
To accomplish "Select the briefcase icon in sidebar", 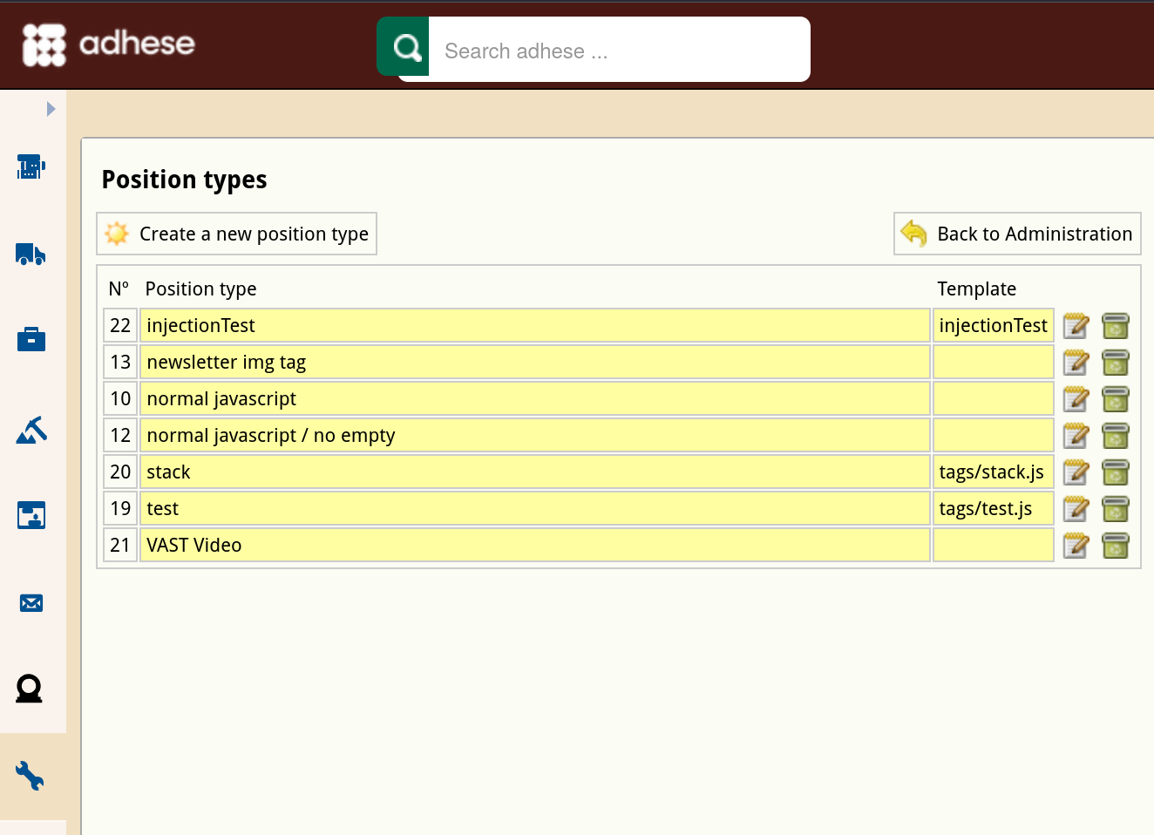I will 31,339.
